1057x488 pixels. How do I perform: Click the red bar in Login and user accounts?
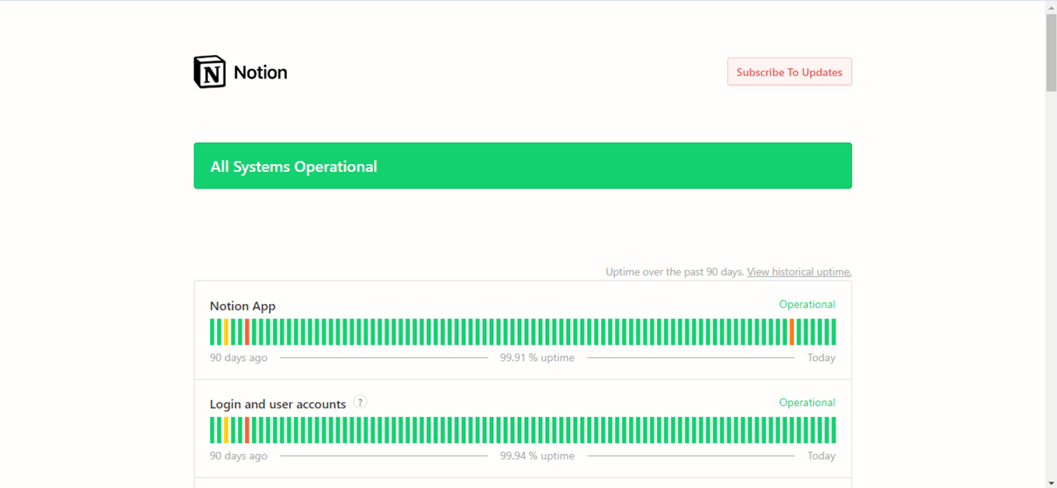click(x=247, y=430)
